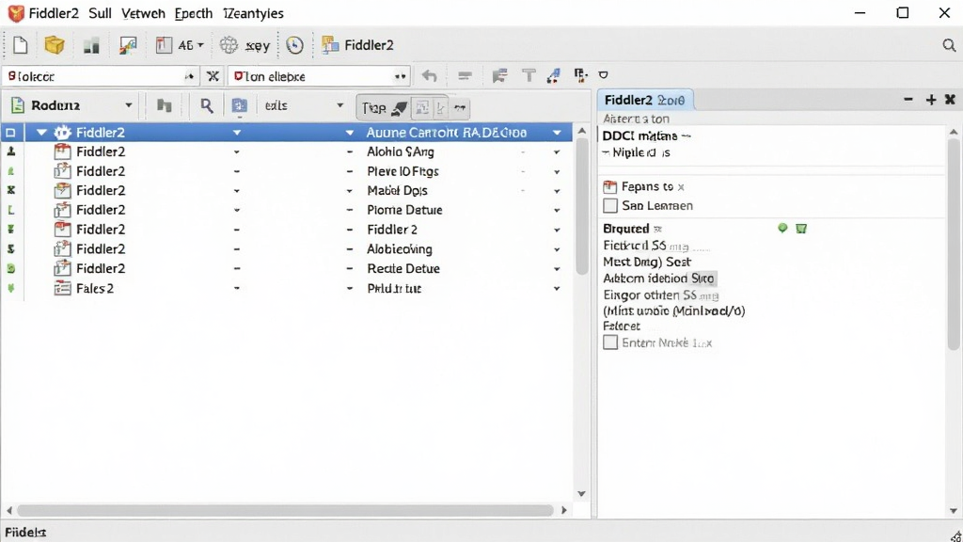
Task: Click the binoculars-style icon beside Rodenz
Action: [x=164, y=105]
